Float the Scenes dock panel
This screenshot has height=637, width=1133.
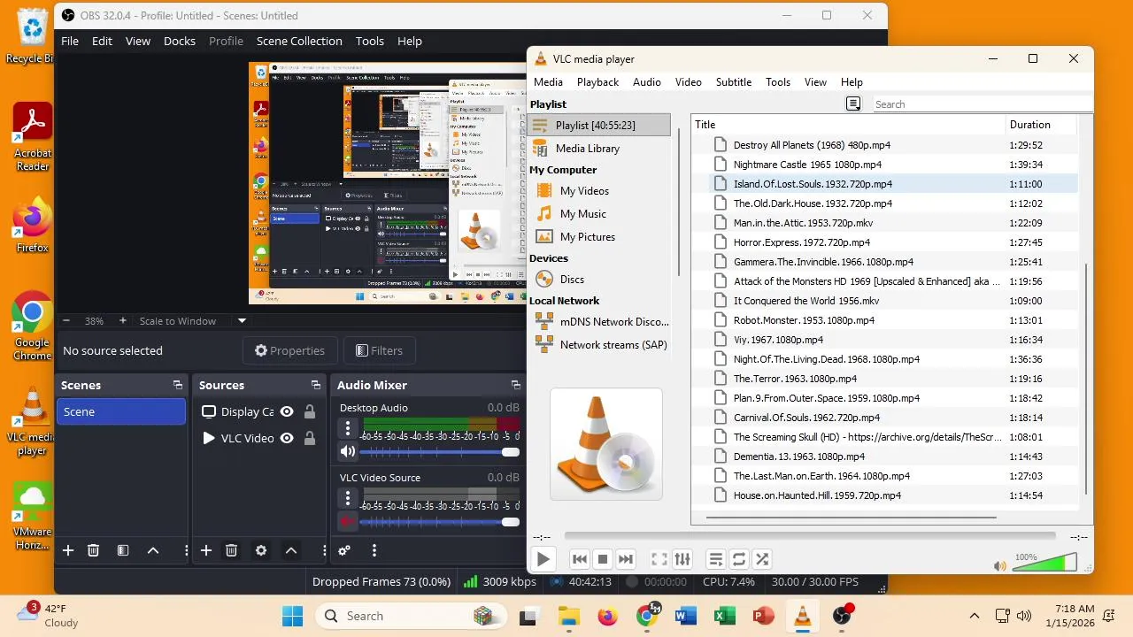pyautogui.click(x=178, y=385)
